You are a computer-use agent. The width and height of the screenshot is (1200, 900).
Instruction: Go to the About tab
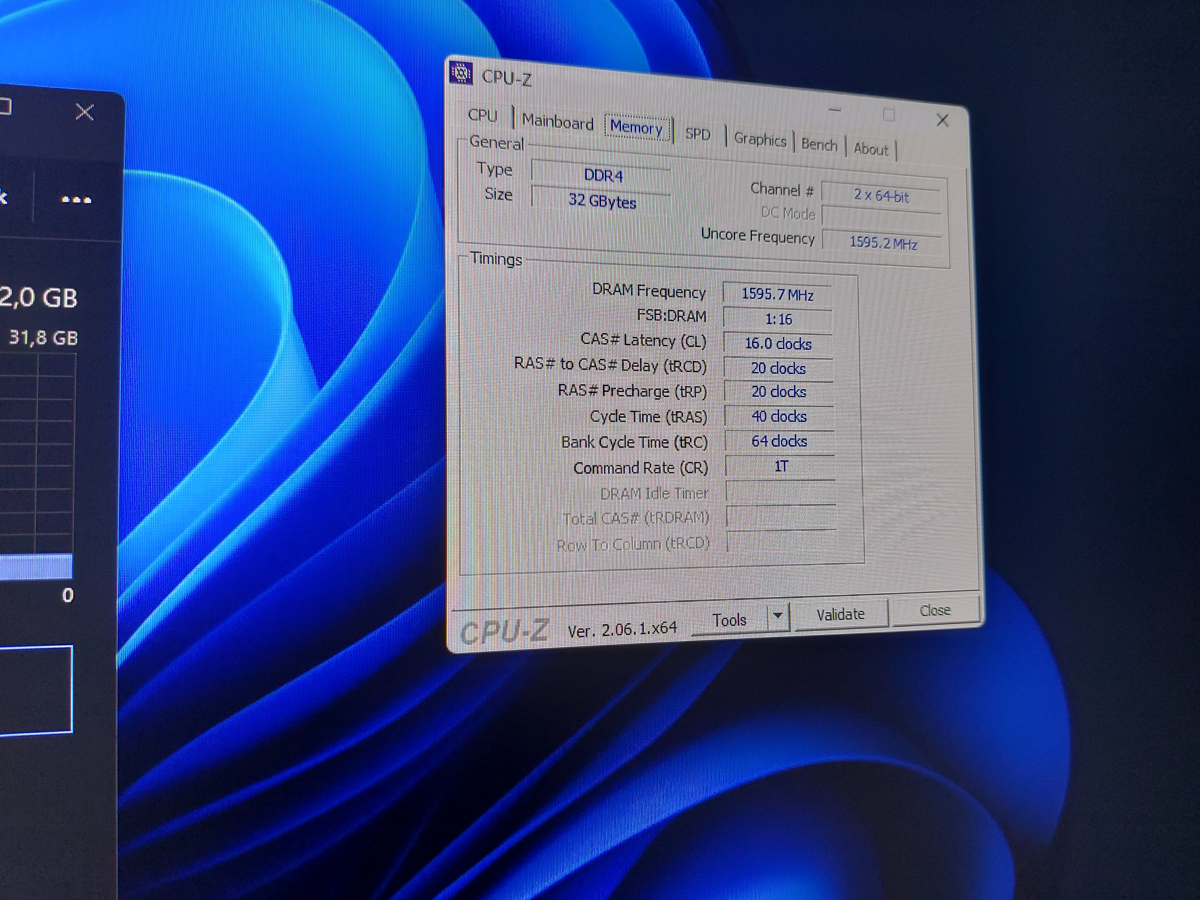(x=871, y=149)
